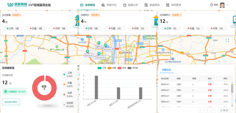Screen dimensions: 236x113
Task: Click the 总健康度 100.00% badge
Action: (14, 91)
